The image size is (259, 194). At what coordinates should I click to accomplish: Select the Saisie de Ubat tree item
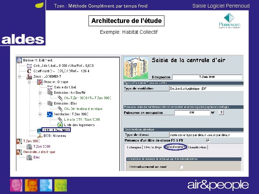click(x=65, y=87)
